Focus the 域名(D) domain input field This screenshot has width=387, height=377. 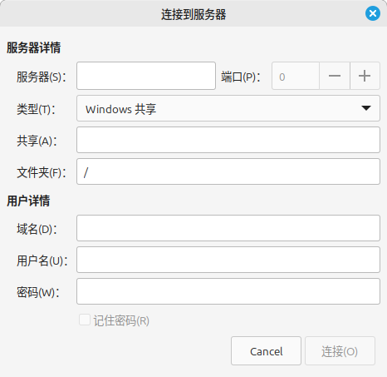coord(228,228)
